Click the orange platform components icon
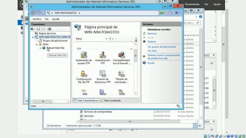 [144, 56]
